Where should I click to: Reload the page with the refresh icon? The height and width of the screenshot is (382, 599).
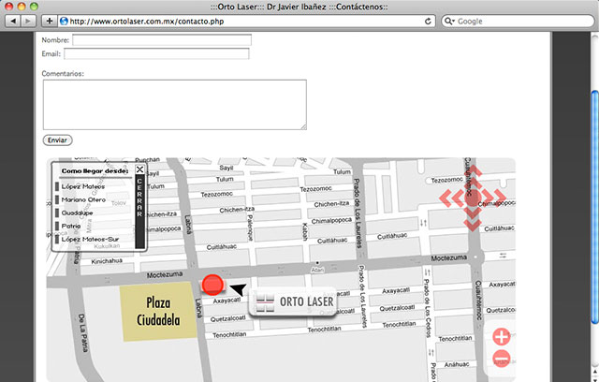(x=428, y=22)
